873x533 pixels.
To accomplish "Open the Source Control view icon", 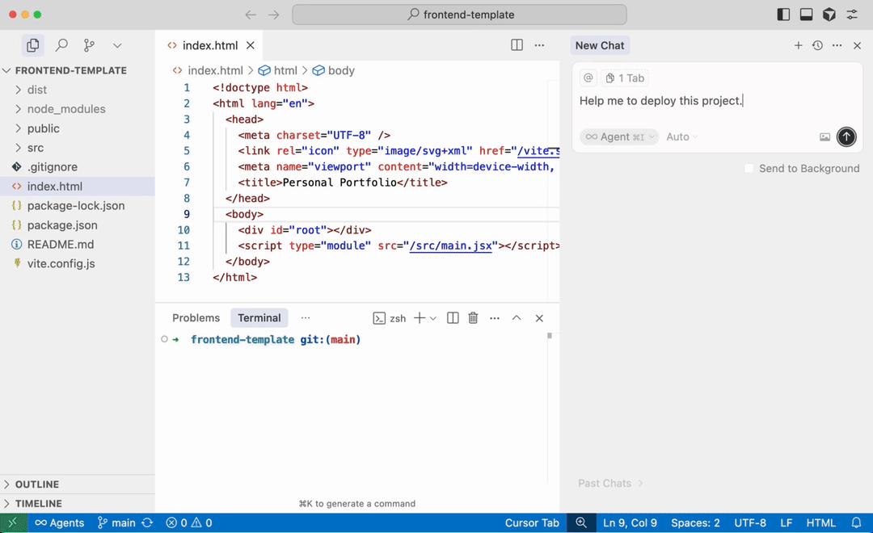I will coord(89,46).
